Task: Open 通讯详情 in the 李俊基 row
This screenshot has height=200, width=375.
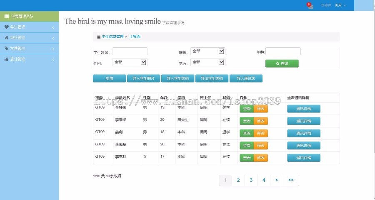Action: point(304,146)
